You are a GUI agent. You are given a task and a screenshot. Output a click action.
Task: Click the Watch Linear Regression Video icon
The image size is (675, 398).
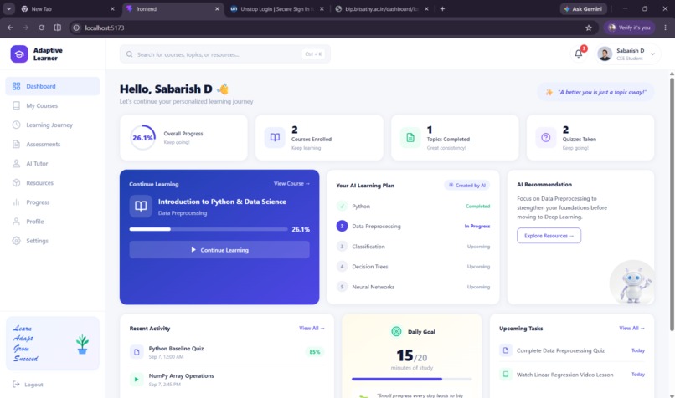pos(506,375)
